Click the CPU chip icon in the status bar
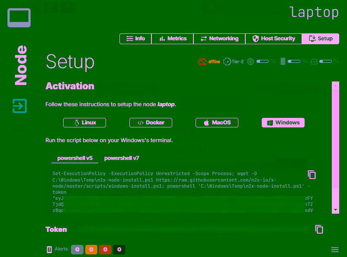The image size is (347, 257). point(251,61)
